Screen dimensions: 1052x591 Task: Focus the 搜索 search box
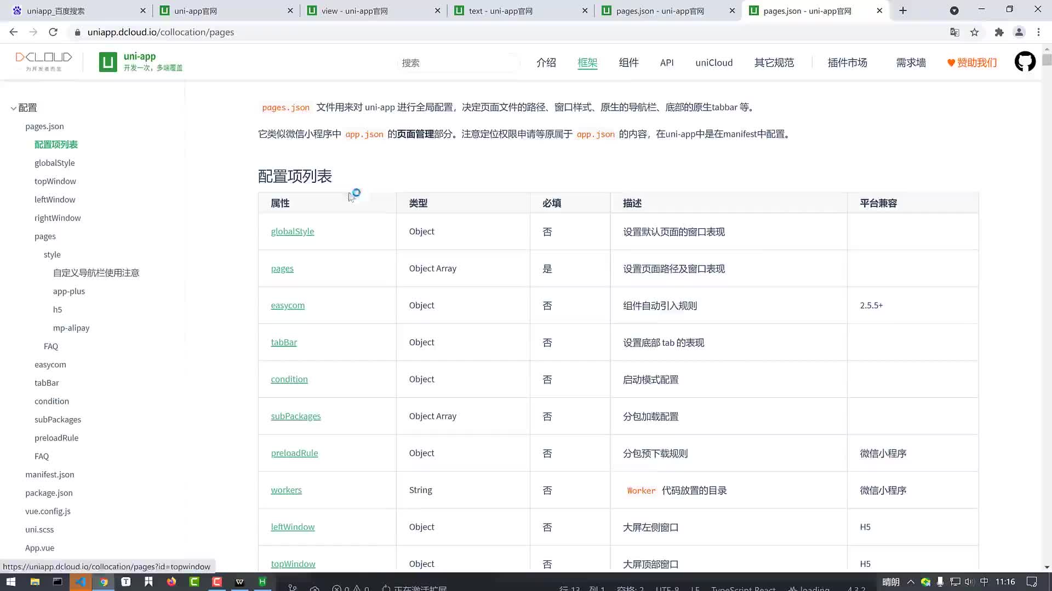pos(458,63)
